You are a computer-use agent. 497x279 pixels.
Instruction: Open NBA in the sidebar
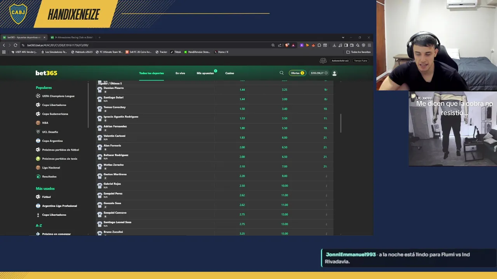click(x=45, y=123)
